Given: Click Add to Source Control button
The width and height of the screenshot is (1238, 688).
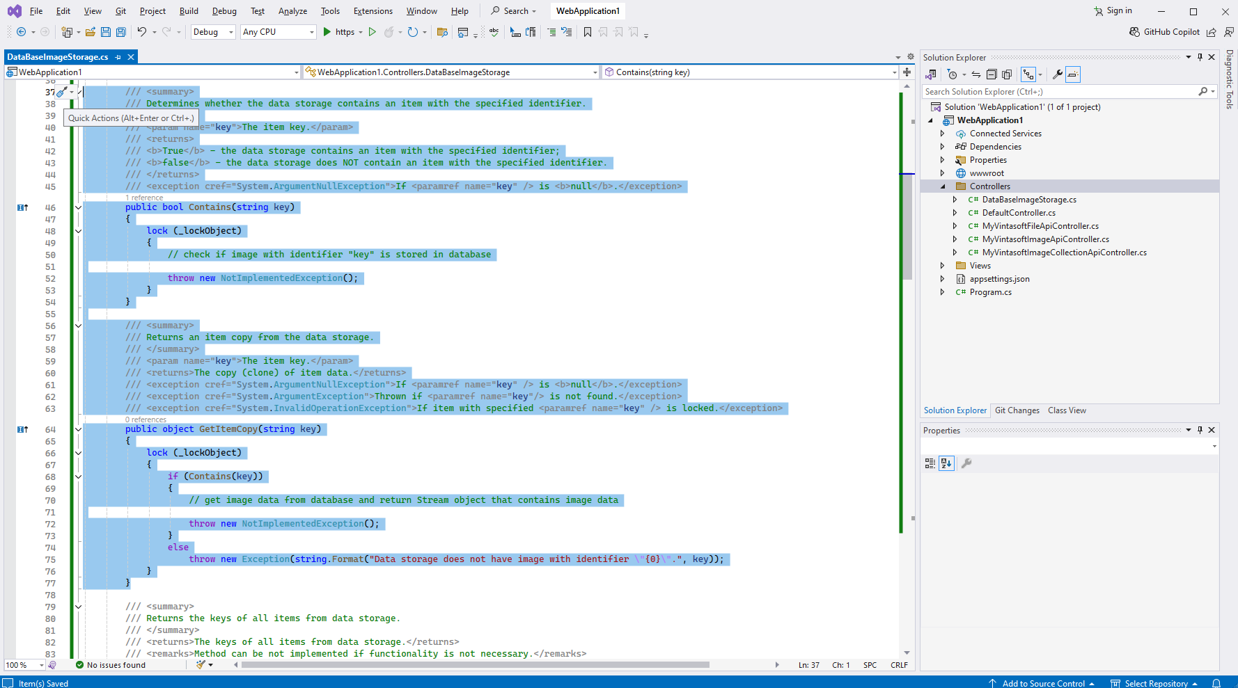Looking at the screenshot, I should coord(1042,683).
